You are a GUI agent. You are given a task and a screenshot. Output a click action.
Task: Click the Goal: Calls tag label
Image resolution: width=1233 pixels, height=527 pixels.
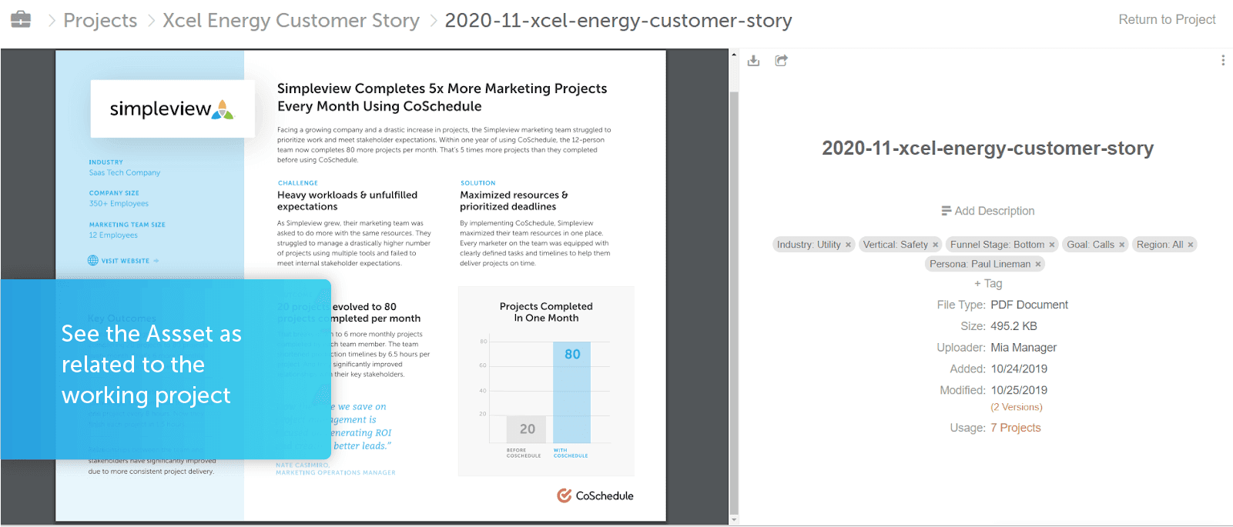tap(1091, 245)
